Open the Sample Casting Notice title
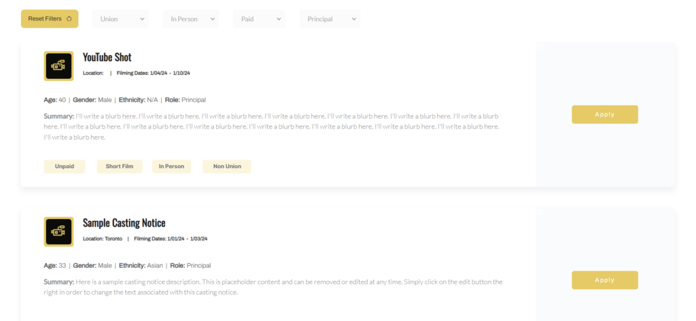 [124, 222]
